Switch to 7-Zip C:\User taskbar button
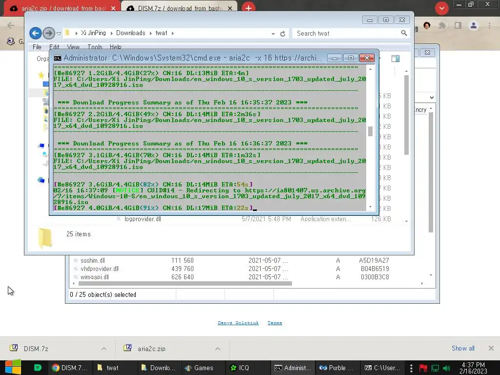 click(382, 368)
